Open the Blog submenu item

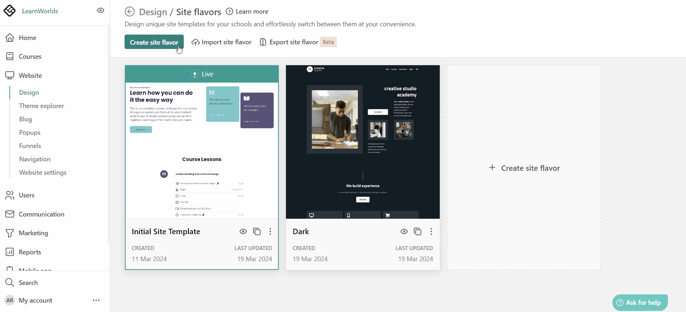[x=26, y=119]
